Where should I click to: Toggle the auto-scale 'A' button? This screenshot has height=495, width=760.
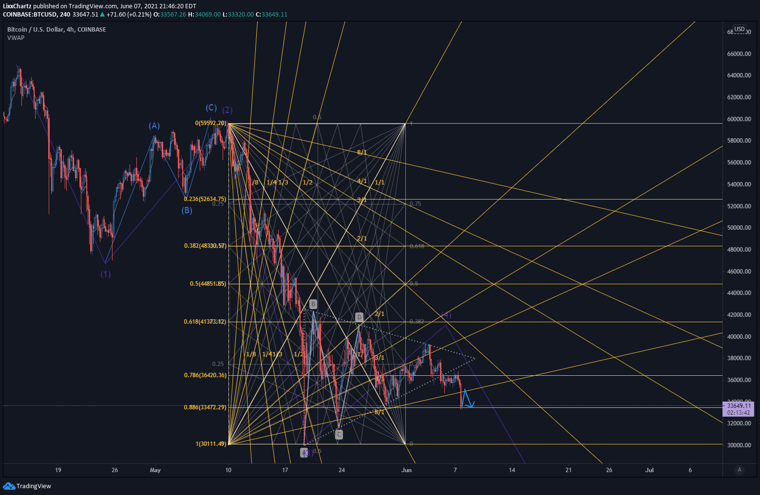(x=740, y=470)
